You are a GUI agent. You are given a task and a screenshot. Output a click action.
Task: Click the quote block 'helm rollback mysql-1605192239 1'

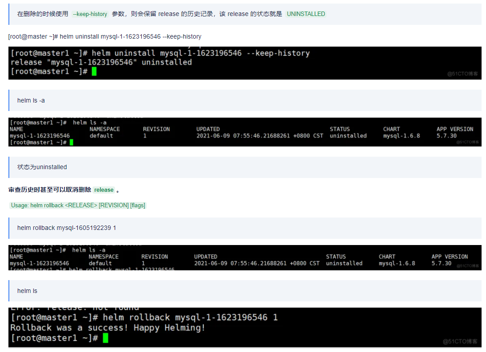click(245, 228)
